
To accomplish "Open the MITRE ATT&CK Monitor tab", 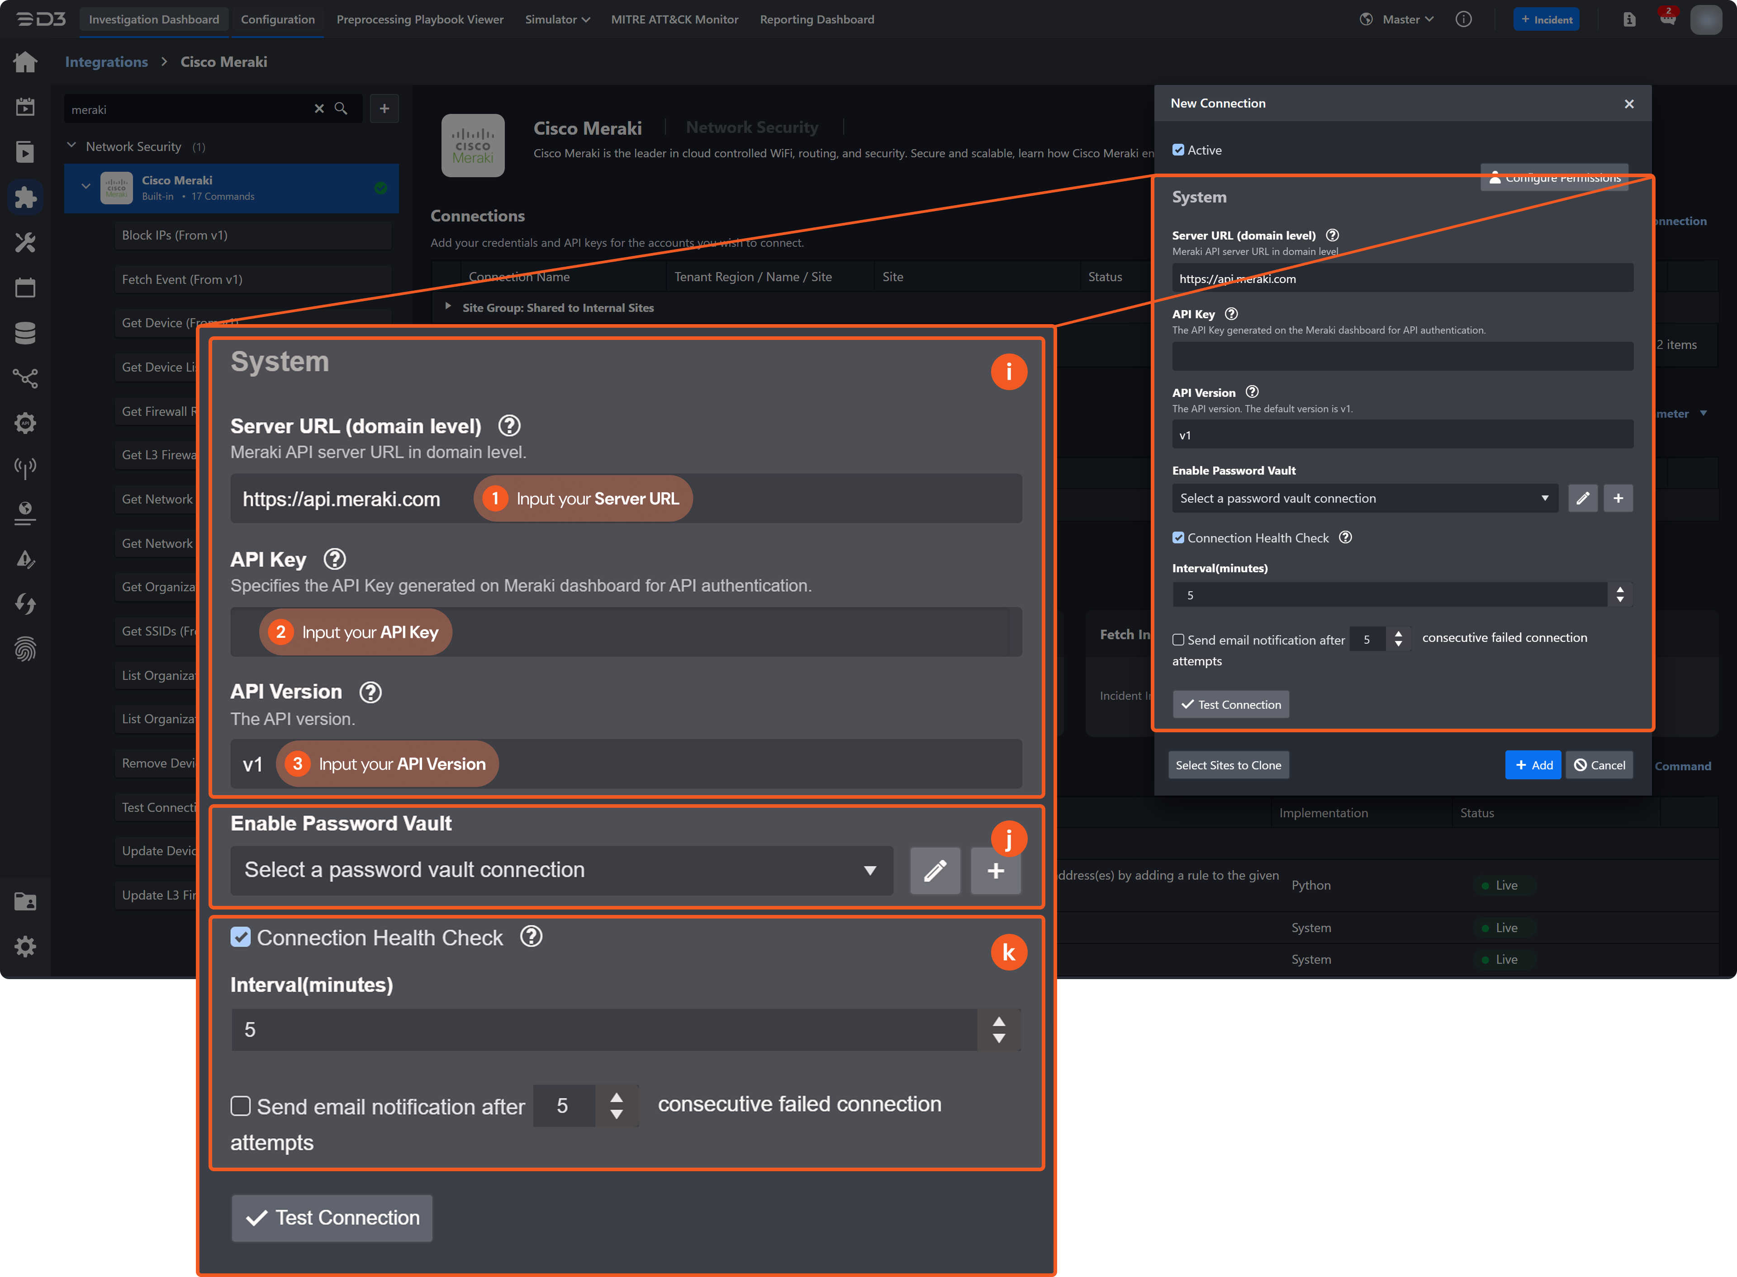I will tap(674, 19).
